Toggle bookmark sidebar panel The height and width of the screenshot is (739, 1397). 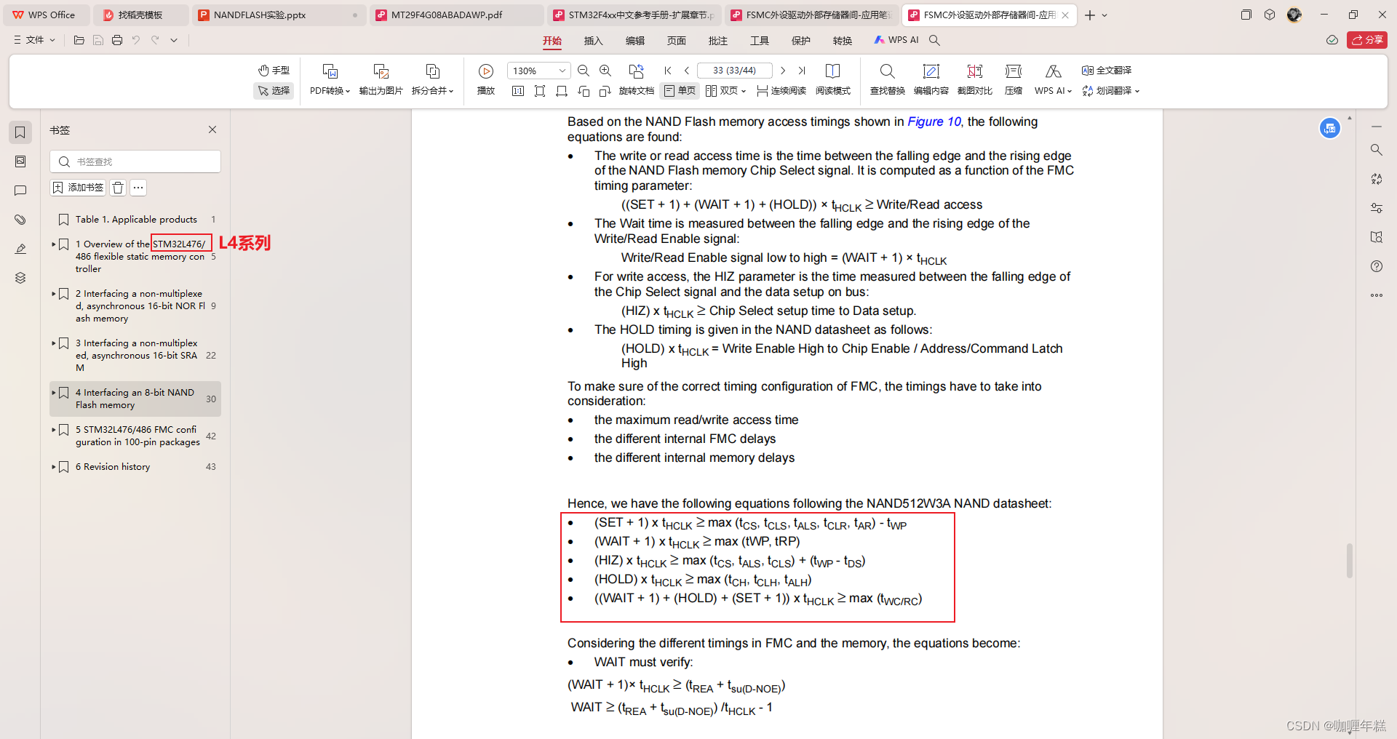click(x=20, y=132)
